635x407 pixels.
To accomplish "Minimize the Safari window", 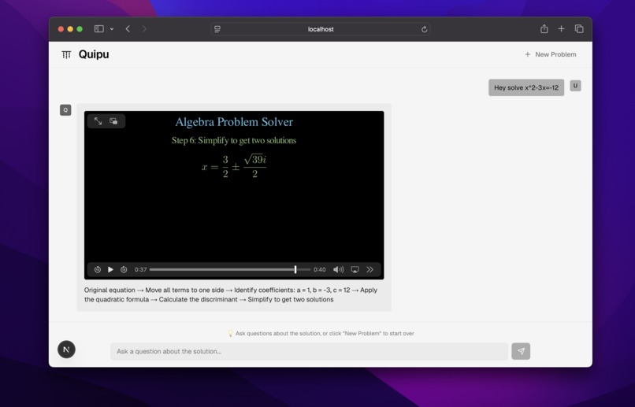I will (x=70, y=29).
